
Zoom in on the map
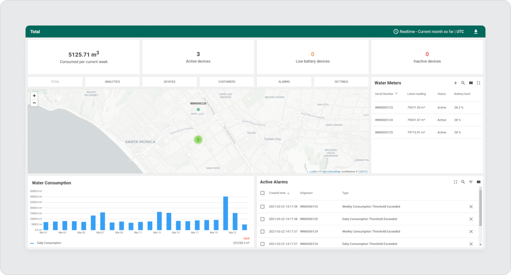coord(34,96)
